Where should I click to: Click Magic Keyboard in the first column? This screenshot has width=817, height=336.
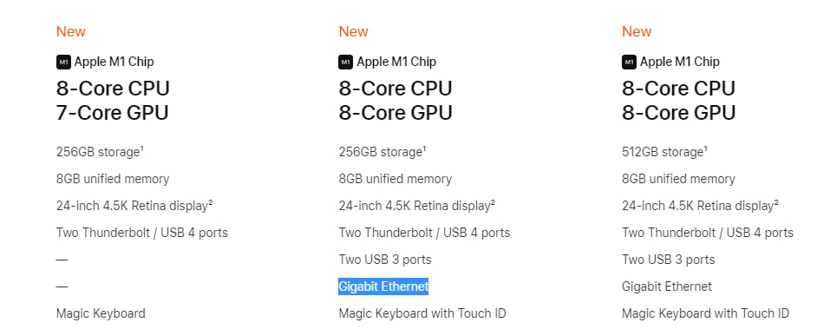tap(101, 313)
